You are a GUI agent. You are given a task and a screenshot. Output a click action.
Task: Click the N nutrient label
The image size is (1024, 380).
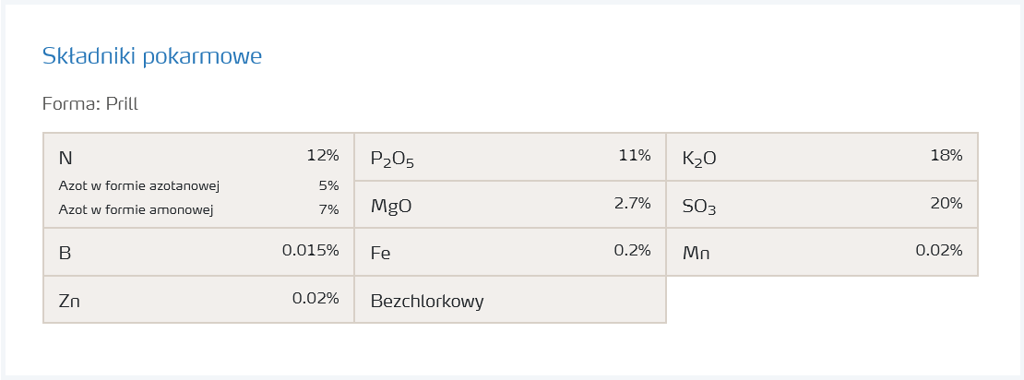[65, 158]
